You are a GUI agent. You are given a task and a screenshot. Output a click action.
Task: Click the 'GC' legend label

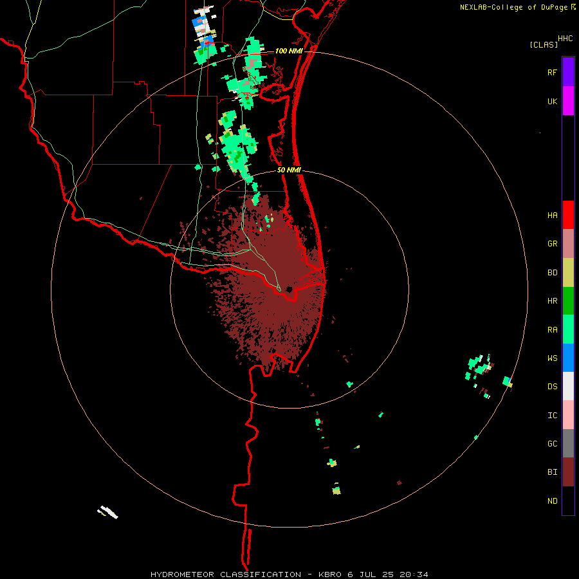coord(552,444)
